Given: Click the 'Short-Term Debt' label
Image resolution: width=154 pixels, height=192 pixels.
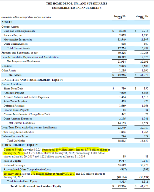Looking at the screenshot, I should tap(13, 89).
